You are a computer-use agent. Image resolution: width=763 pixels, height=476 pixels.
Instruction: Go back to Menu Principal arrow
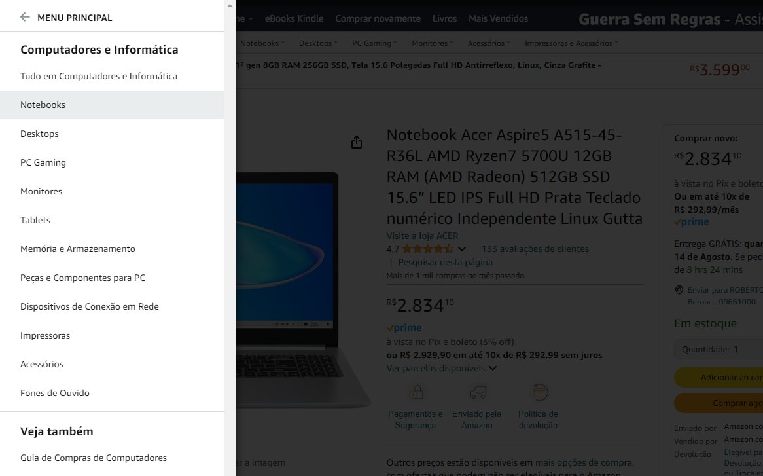pos(25,18)
